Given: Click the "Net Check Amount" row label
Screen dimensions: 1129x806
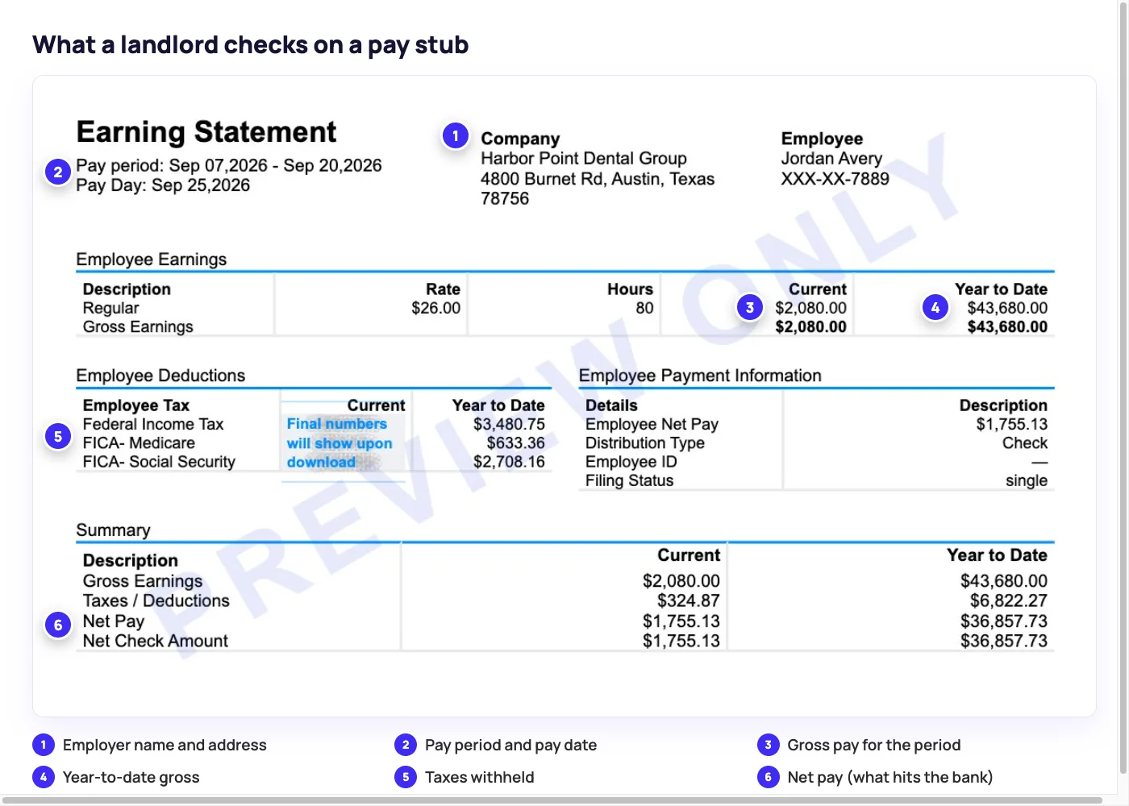Looking at the screenshot, I should tap(155, 642).
